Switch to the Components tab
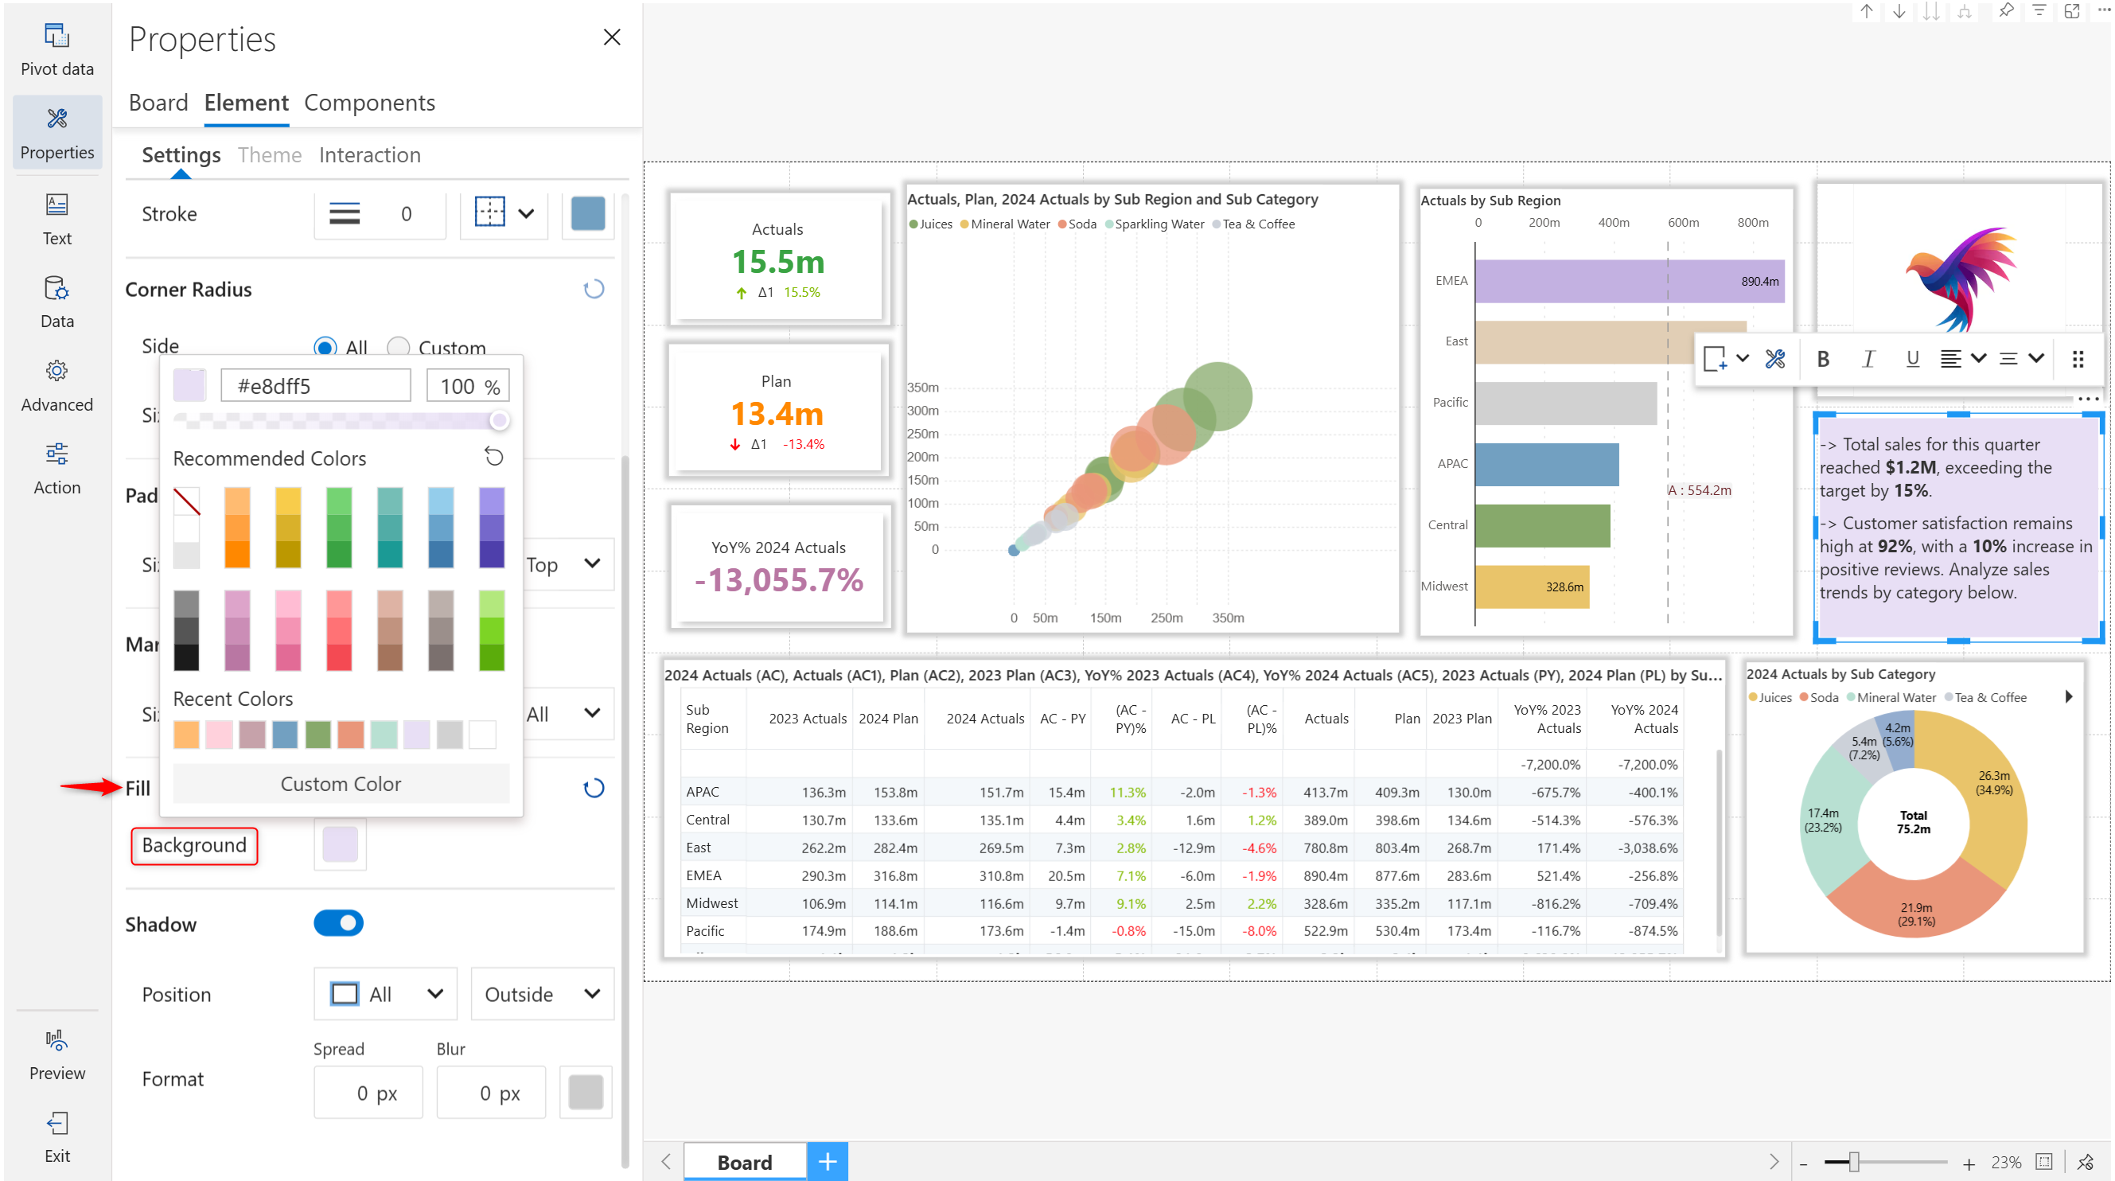This screenshot has height=1181, width=2115. (369, 103)
